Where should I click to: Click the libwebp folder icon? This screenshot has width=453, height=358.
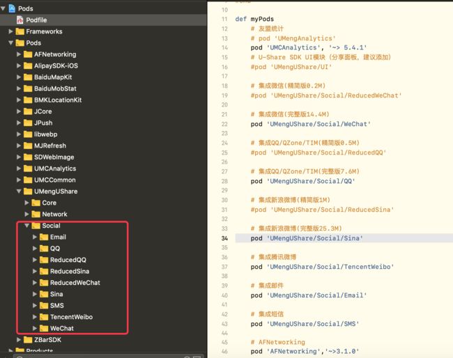[x=28, y=134]
